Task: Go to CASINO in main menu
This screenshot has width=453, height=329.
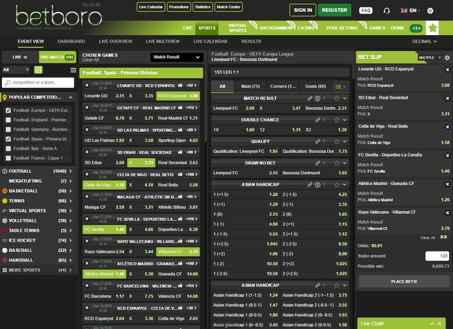Action: (306, 28)
